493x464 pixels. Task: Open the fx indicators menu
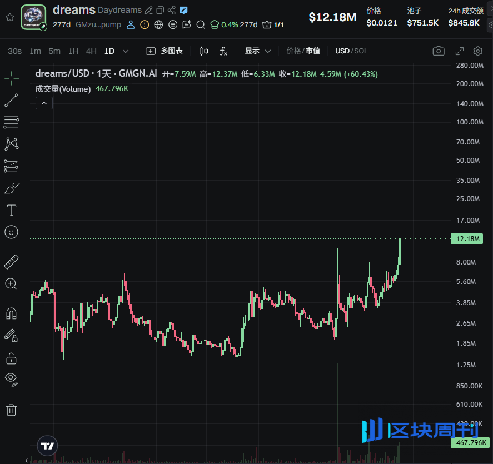[x=223, y=51]
